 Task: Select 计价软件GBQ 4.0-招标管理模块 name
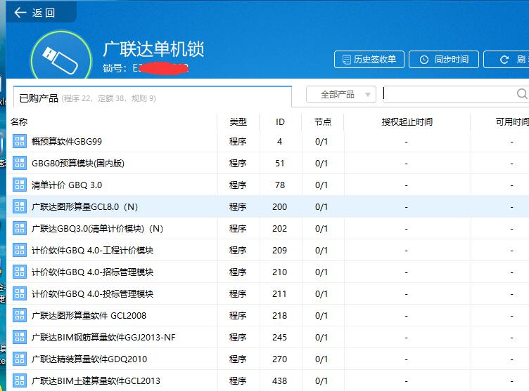tap(92, 272)
